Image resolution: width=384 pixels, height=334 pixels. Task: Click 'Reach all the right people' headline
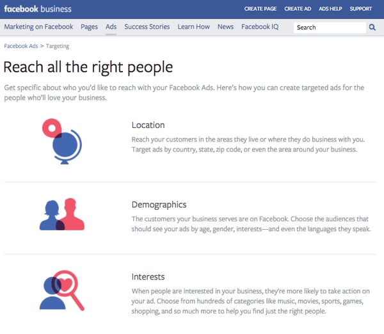click(88, 67)
